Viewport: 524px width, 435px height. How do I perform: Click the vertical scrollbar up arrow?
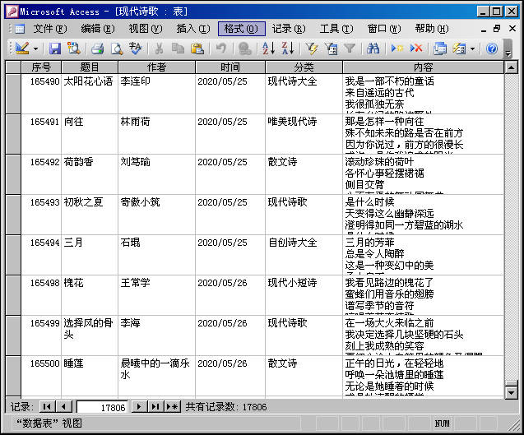(512, 67)
